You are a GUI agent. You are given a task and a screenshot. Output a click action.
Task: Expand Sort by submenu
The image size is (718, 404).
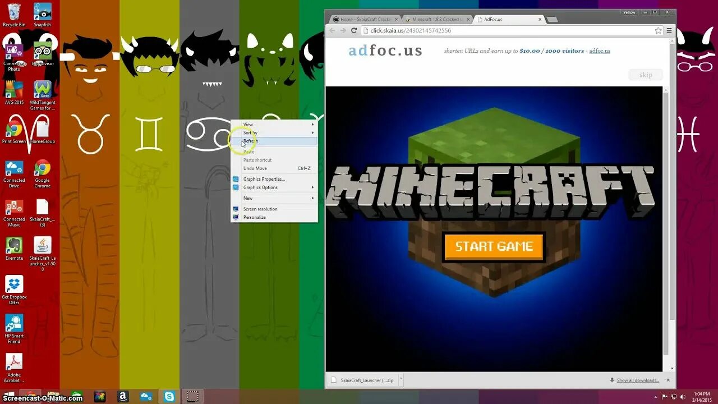point(274,133)
